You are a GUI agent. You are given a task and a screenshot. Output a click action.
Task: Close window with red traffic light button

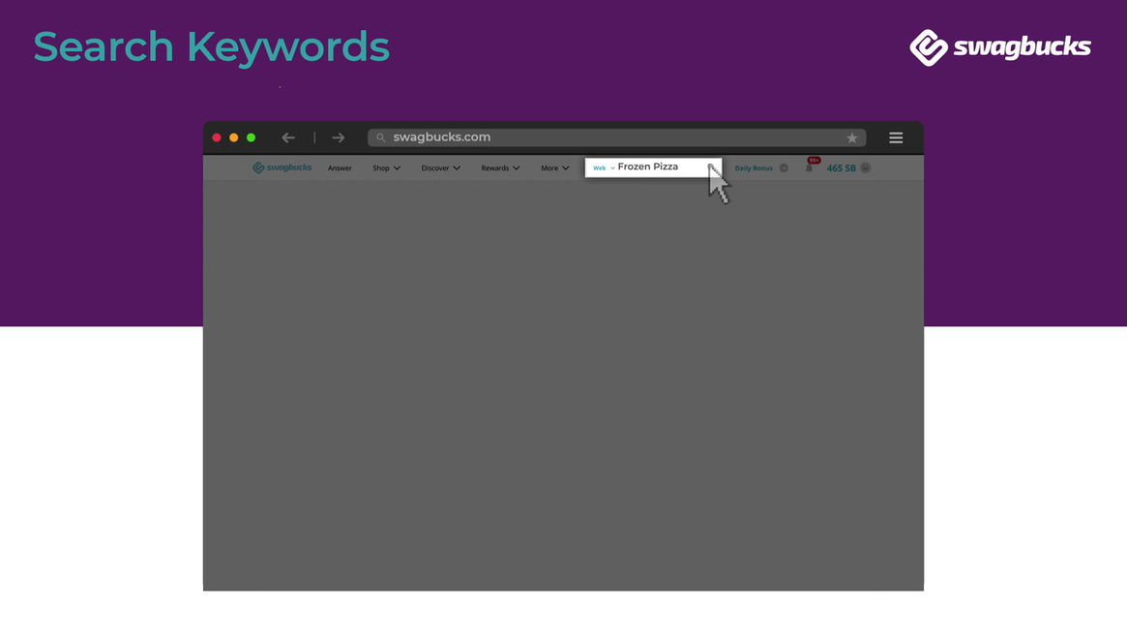(x=217, y=137)
